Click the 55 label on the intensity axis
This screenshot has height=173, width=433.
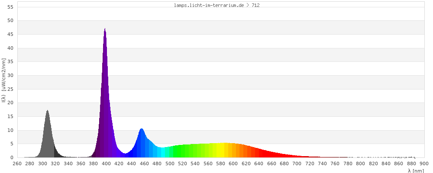coord(11,7)
